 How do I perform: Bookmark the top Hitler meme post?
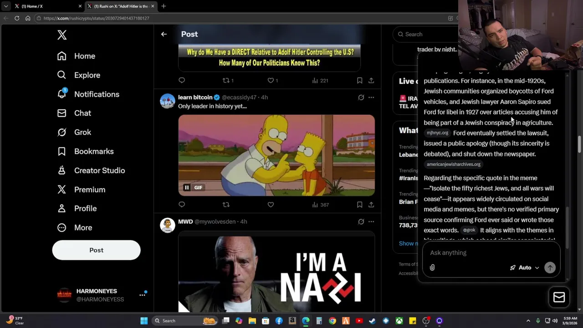pos(359,80)
